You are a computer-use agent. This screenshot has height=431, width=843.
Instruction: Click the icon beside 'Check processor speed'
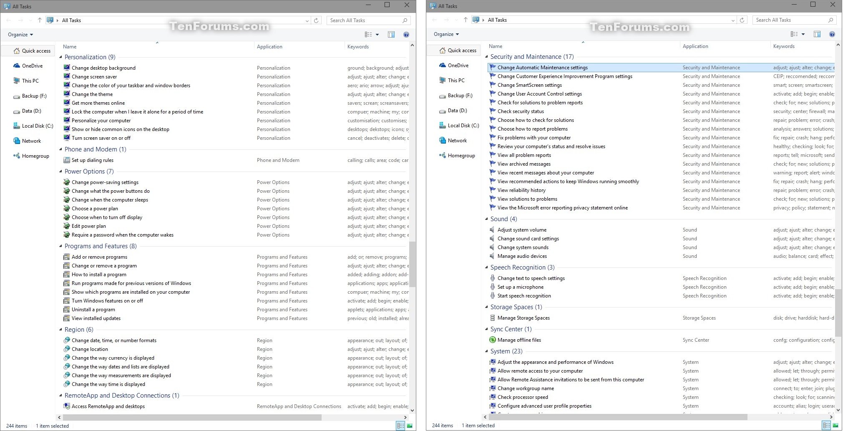tap(493, 397)
